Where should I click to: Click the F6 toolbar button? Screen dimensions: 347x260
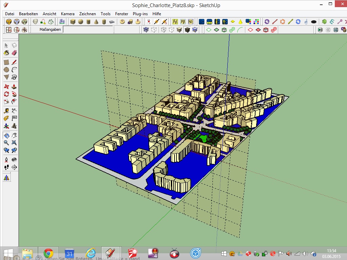pyautogui.click(x=62, y=22)
